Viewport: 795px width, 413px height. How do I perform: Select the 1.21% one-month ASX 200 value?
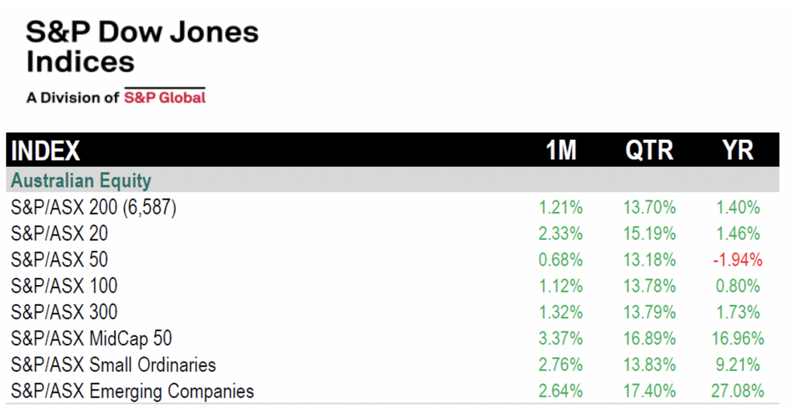[561, 207]
